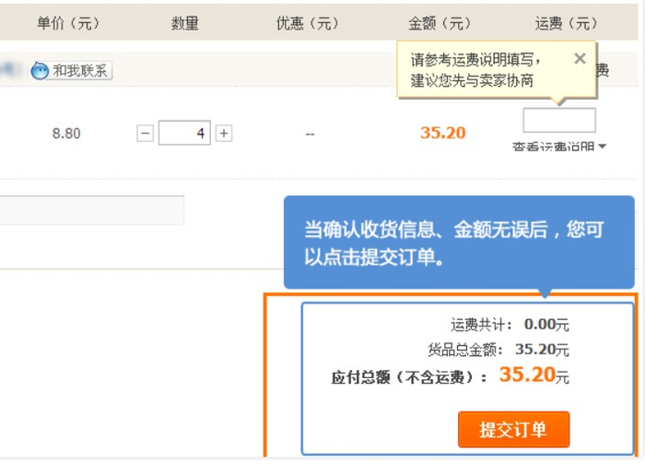This screenshot has height=464, width=645.
Task: Click the quantity field showing 4
Action: (x=184, y=134)
